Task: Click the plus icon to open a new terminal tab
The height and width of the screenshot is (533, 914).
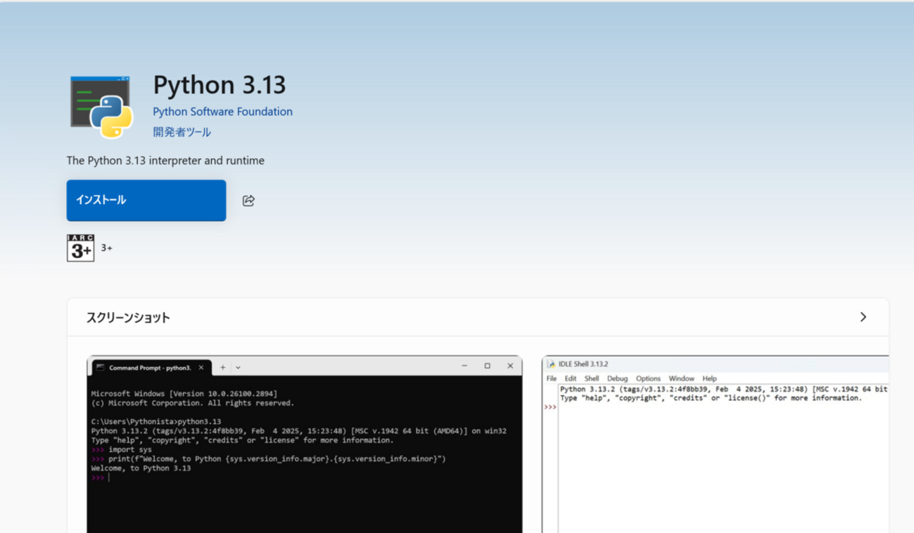Action: (222, 366)
